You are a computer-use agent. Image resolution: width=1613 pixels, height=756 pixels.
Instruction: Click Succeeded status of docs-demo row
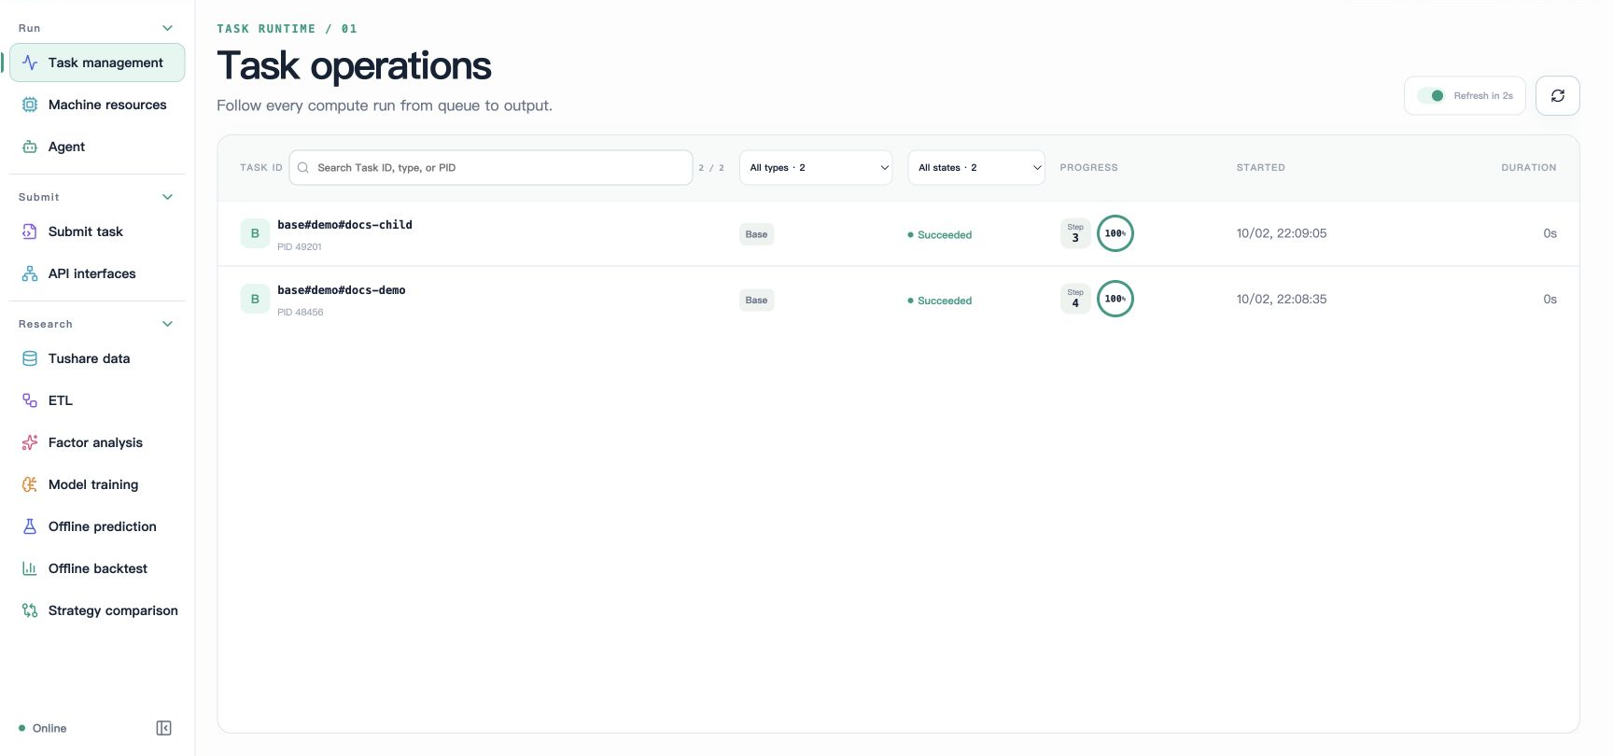(939, 301)
